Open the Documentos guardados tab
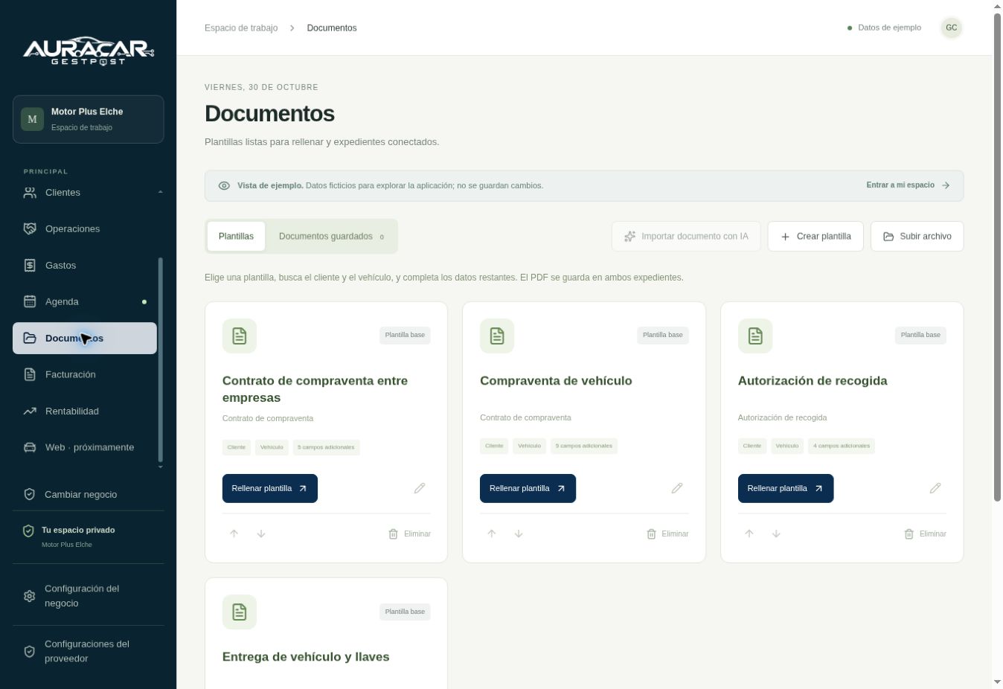The image size is (1003, 689). click(x=331, y=236)
